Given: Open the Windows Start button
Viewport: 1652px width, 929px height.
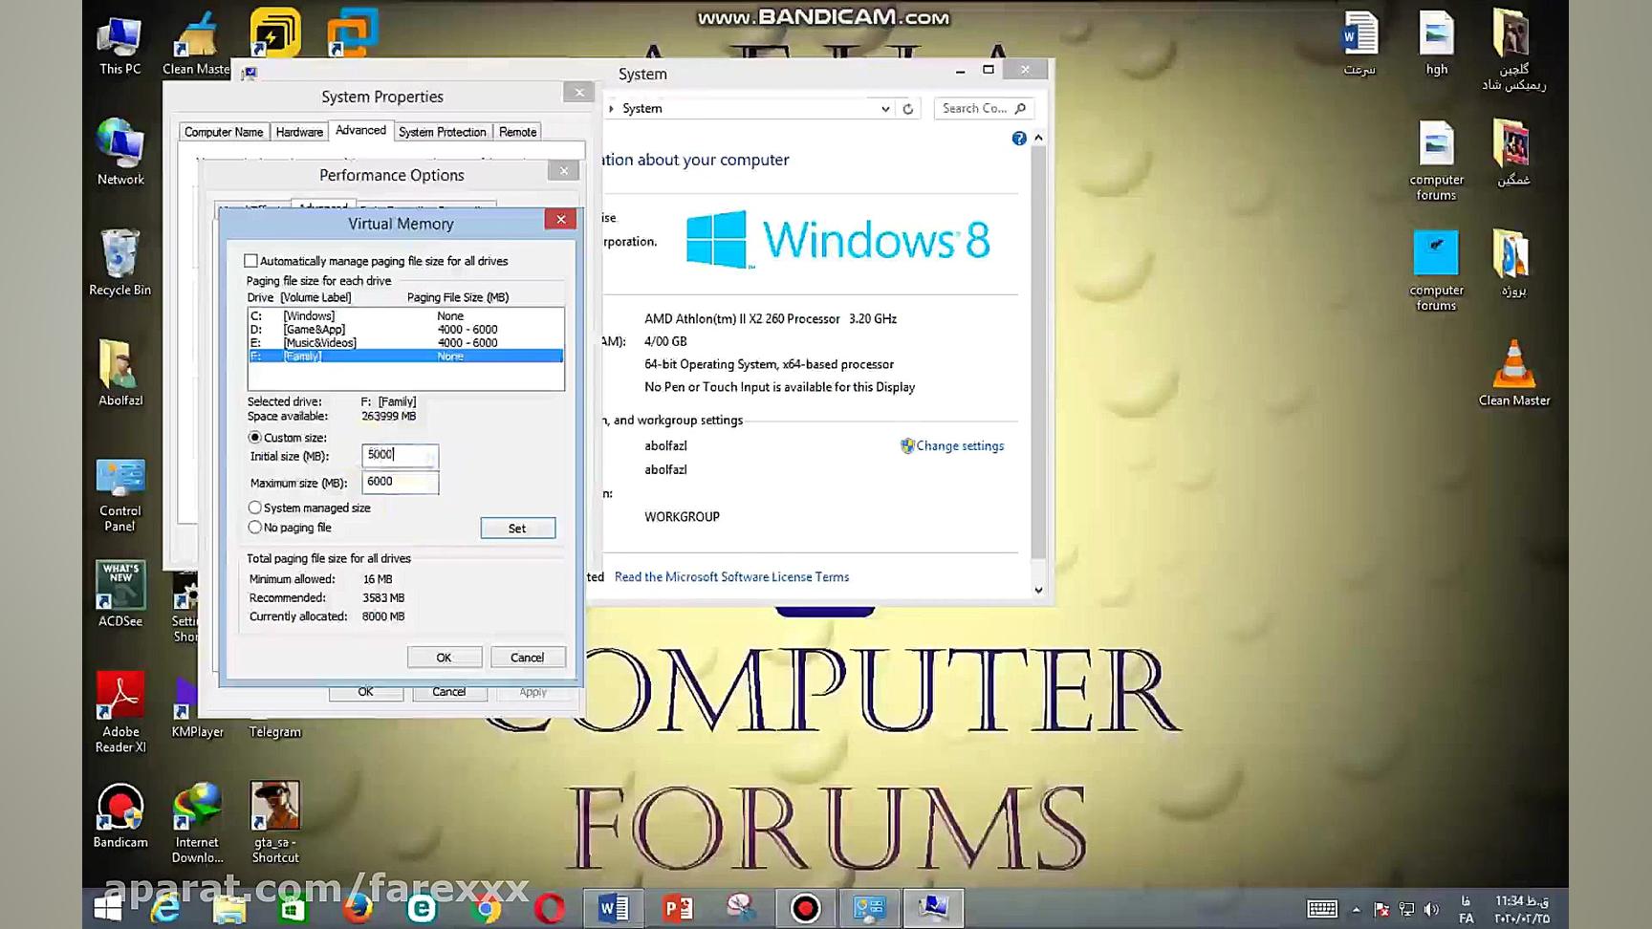Looking at the screenshot, I should coord(108,908).
